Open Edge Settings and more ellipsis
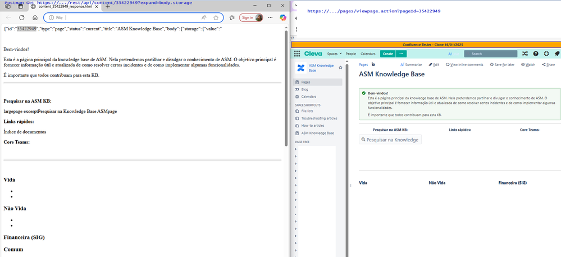The width and height of the screenshot is (561, 257). [270, 17]
